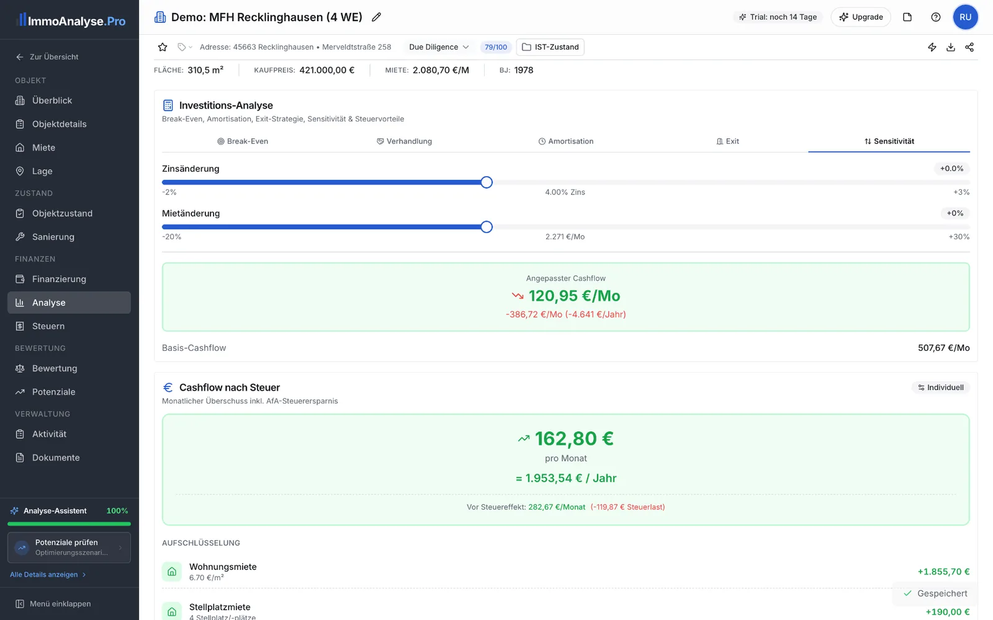Click the 79/100 score badge

(x=496, y=47)
